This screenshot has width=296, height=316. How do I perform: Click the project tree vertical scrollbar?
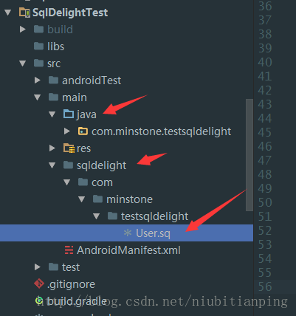(x=249, y=155)
